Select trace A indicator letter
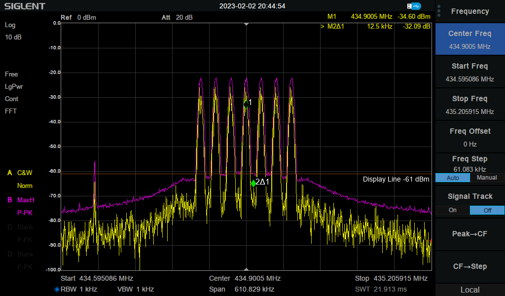Viewport: 505px width, 296px height. click(9, 173)
